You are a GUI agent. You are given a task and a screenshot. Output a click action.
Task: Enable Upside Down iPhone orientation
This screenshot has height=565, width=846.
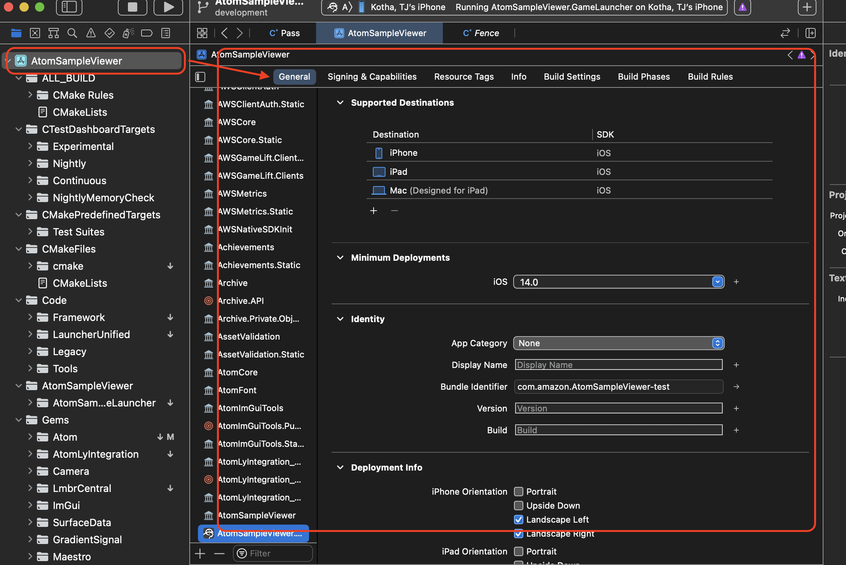click(x=519, y=506)
